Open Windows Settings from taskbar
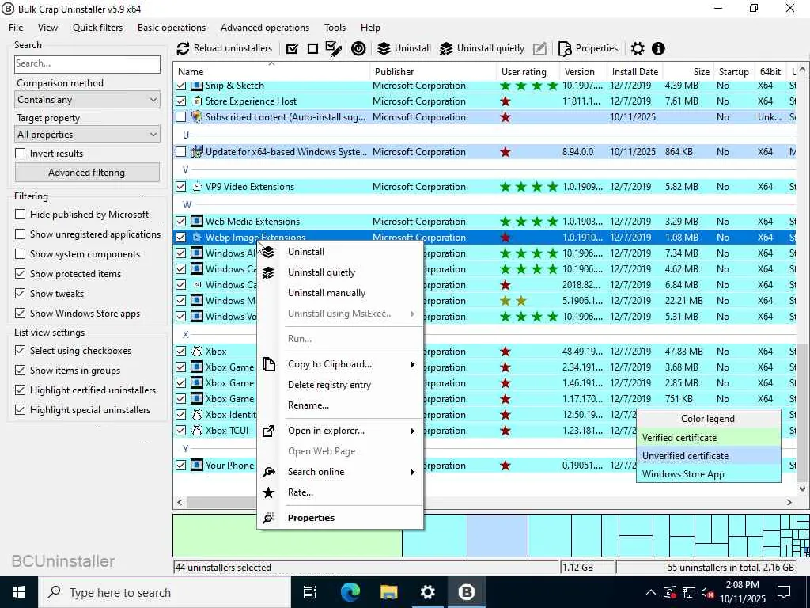This screenshot has height=608, width=810. tap(428, 592)
